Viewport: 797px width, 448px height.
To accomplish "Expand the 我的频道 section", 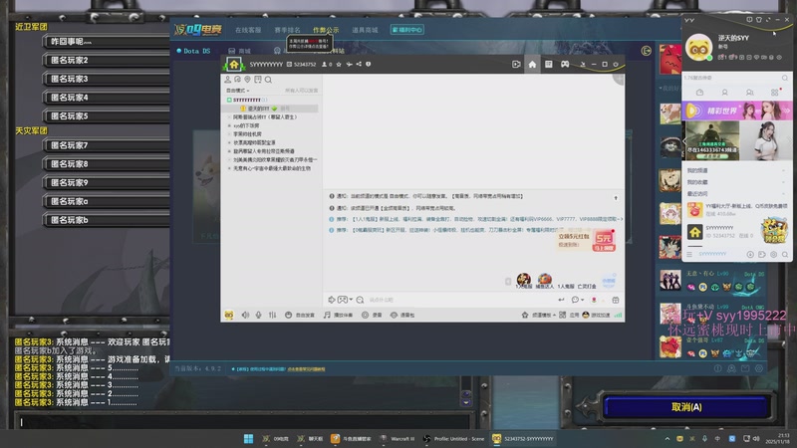I will tap(736, 170).
